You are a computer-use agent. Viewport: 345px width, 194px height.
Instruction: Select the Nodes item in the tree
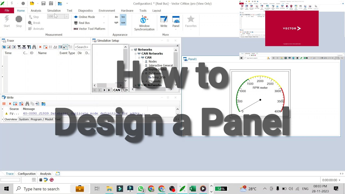(x=153, y=61)
